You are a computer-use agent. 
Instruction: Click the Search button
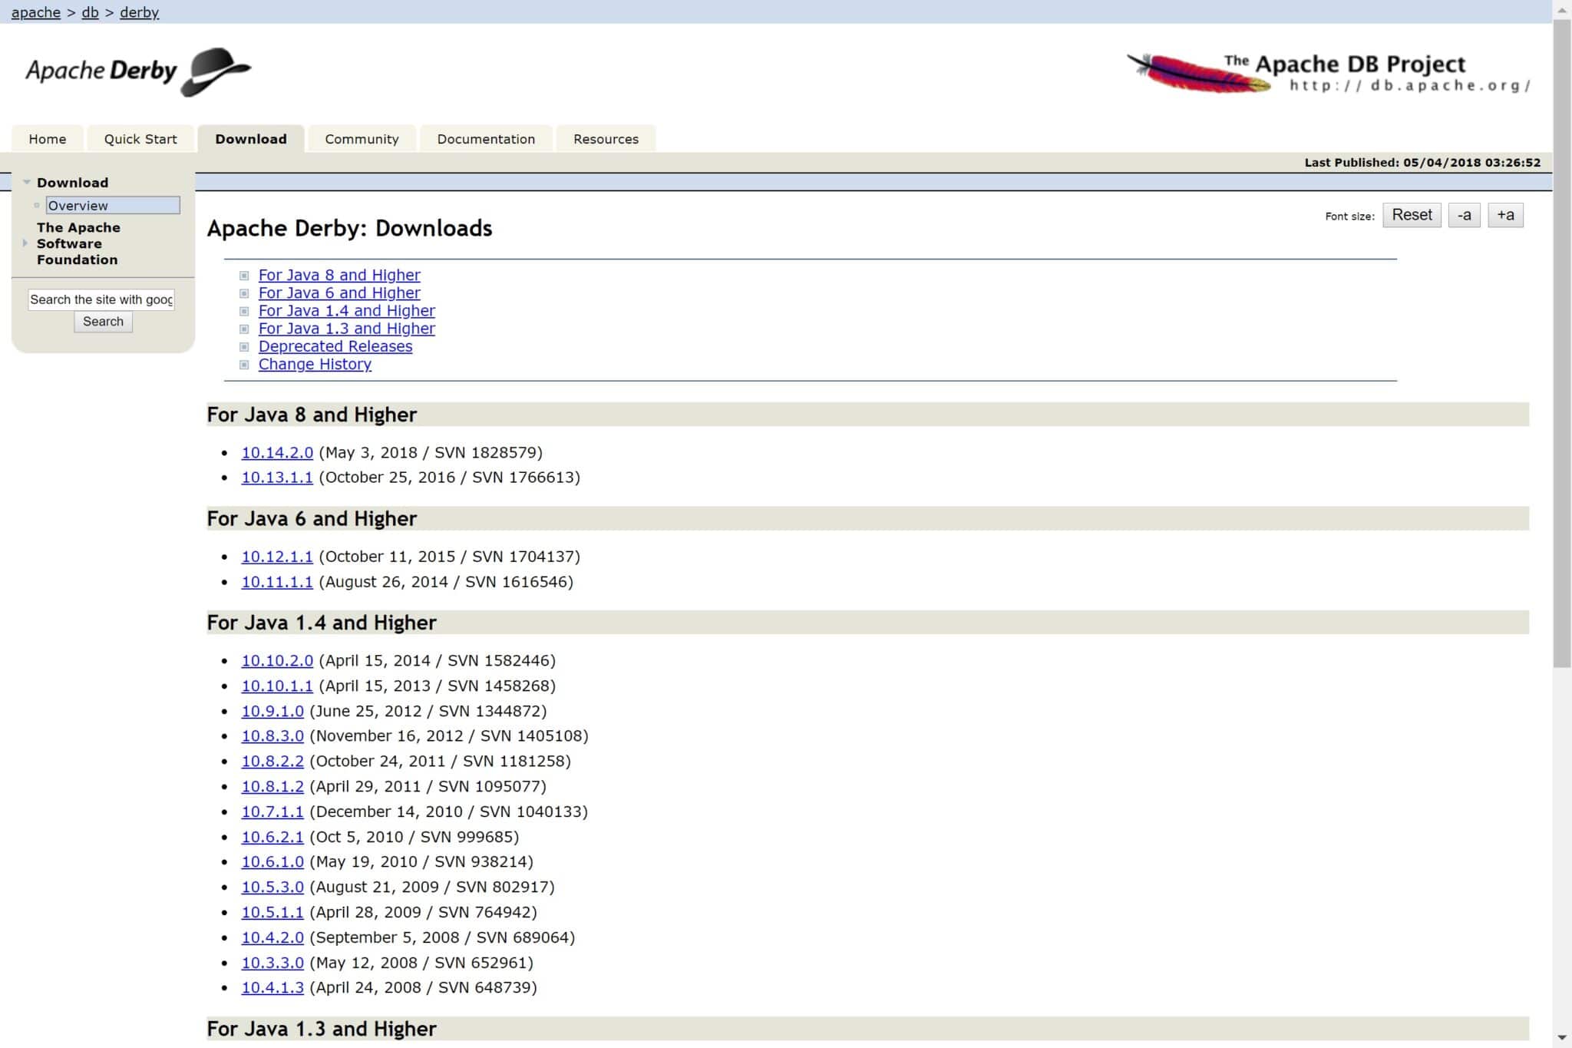(103, 321)
